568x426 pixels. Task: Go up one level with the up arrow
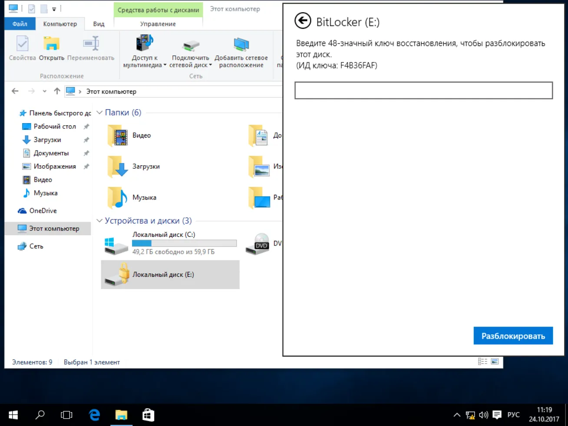pos(57,91)
